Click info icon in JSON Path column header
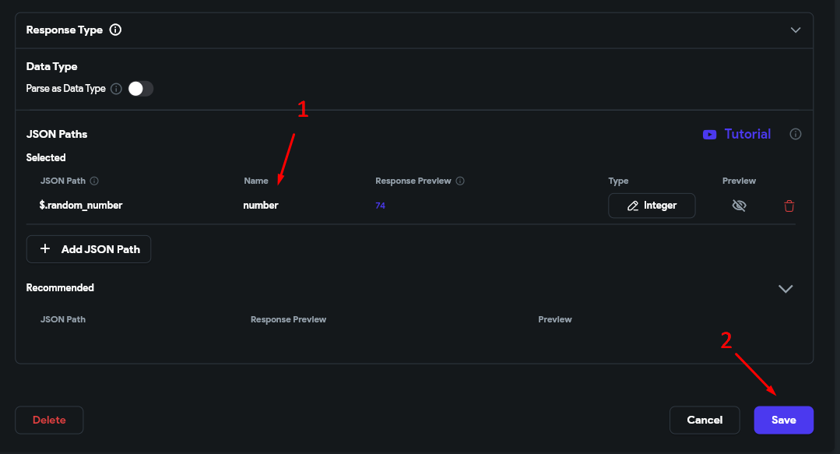Image resolution: width=840 pixels, height=454 pixels. 94,181
